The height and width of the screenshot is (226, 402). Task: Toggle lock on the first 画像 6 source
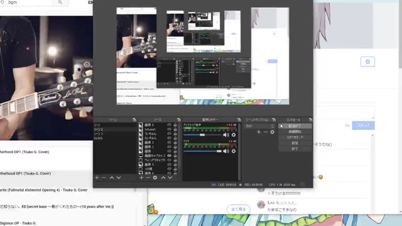175,125
